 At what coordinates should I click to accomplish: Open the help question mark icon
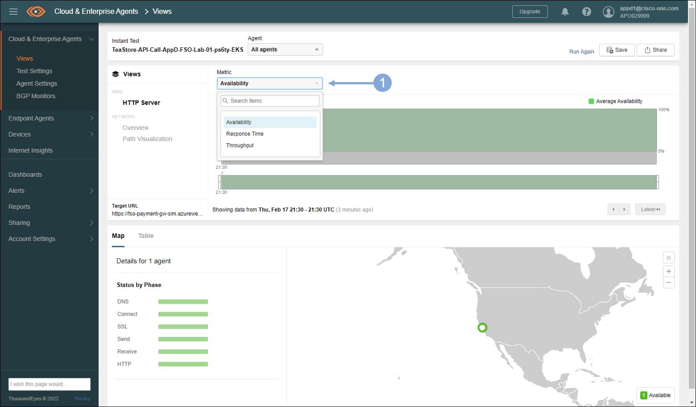587,12
